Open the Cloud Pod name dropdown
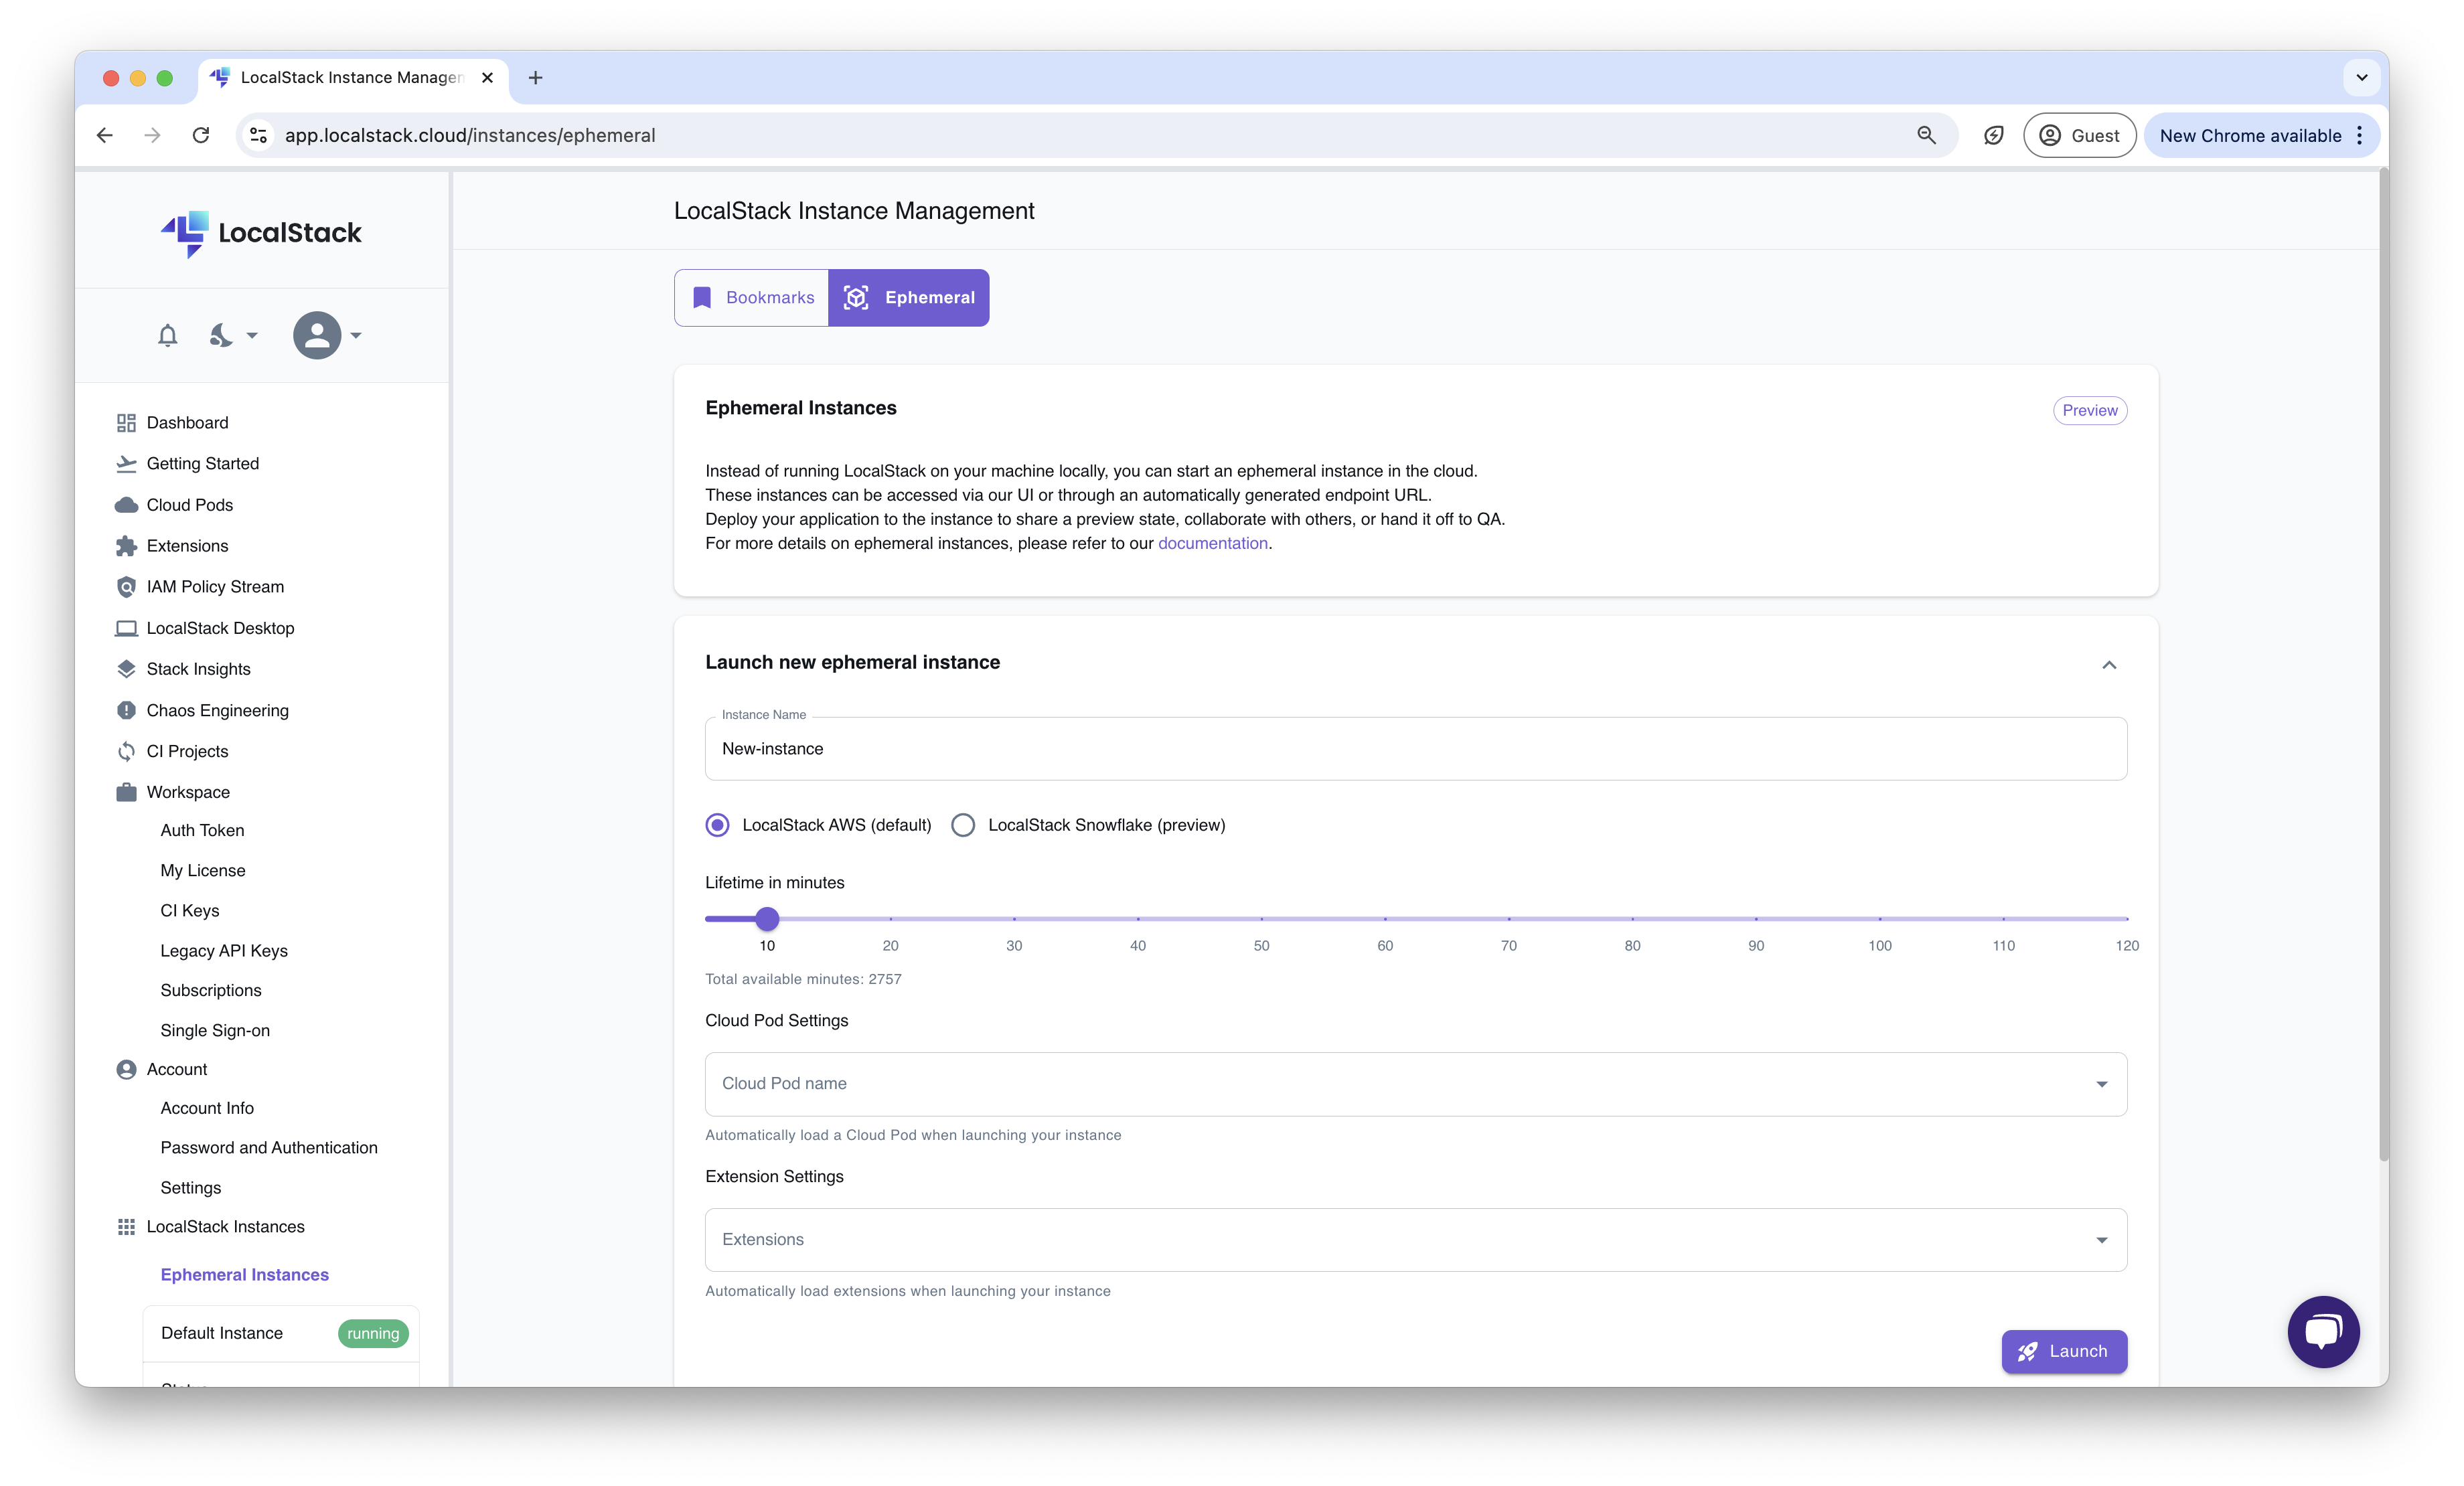 tap(1415, 1084)
